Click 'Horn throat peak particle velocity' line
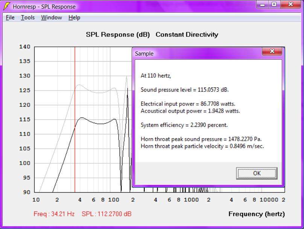The image size is (304, 229). tap(202, 146)
